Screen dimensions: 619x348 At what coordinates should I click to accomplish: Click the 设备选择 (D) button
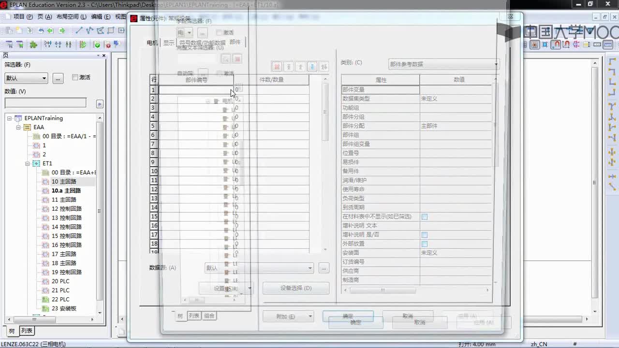coord(296,288)
